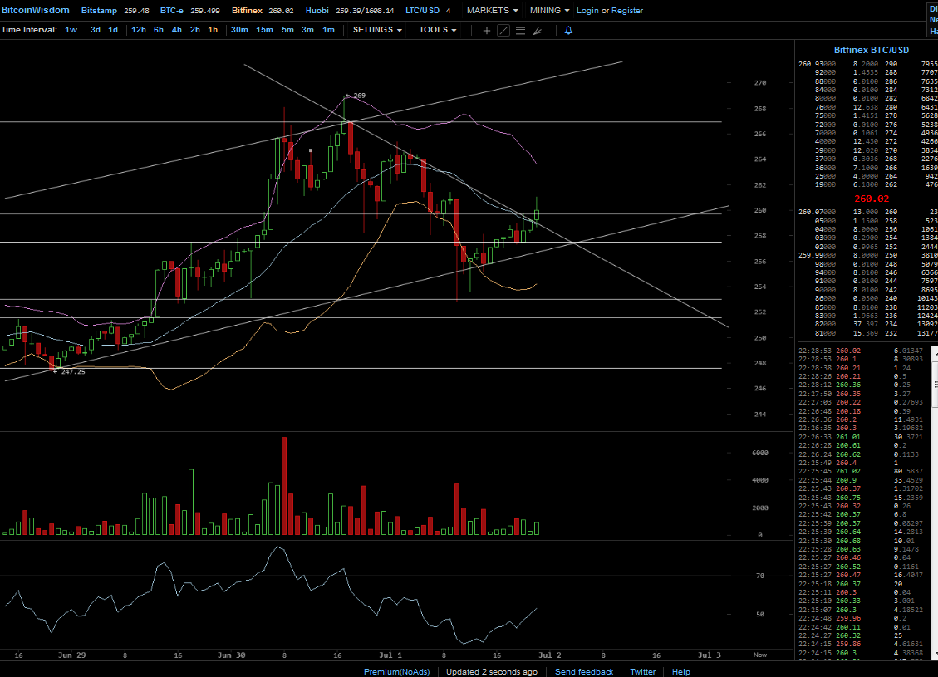Set time interval to 4h
This screenshot has height=677, width=938.
click(x=176, y=30)
